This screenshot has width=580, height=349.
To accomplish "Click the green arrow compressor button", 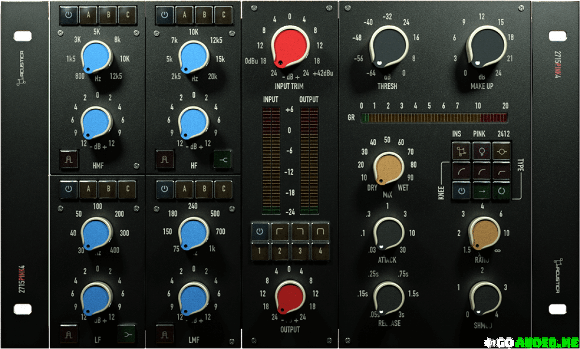I will point(482,191).
